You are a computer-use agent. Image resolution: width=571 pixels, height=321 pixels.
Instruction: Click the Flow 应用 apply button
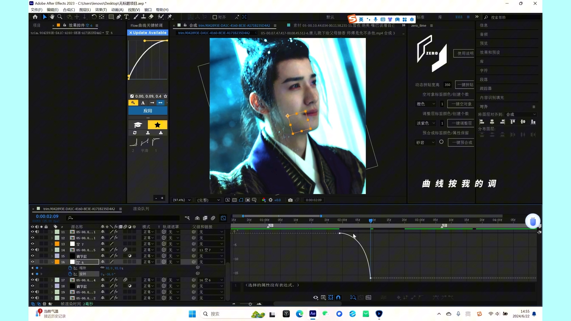(148, 111)
